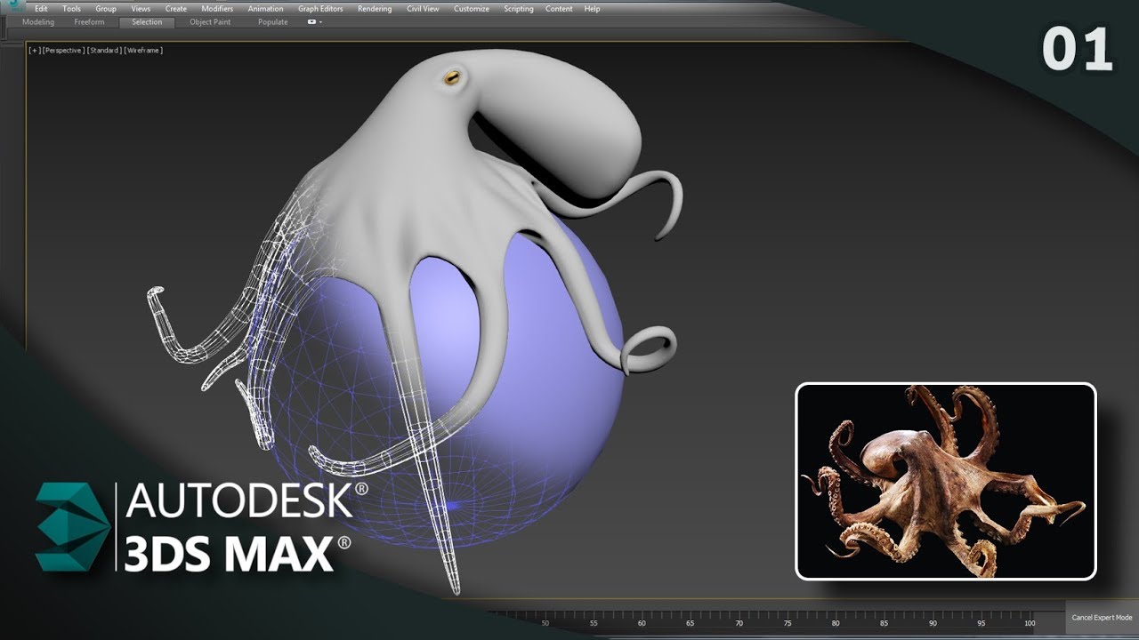Open the Group menu

[x=106, y=9]
